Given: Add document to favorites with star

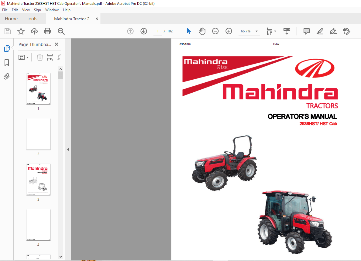Looking at the screenshot, I should [x=21, y=31].
